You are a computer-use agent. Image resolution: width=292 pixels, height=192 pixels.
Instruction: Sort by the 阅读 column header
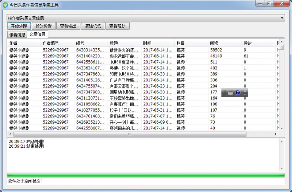tap(225, 43)
